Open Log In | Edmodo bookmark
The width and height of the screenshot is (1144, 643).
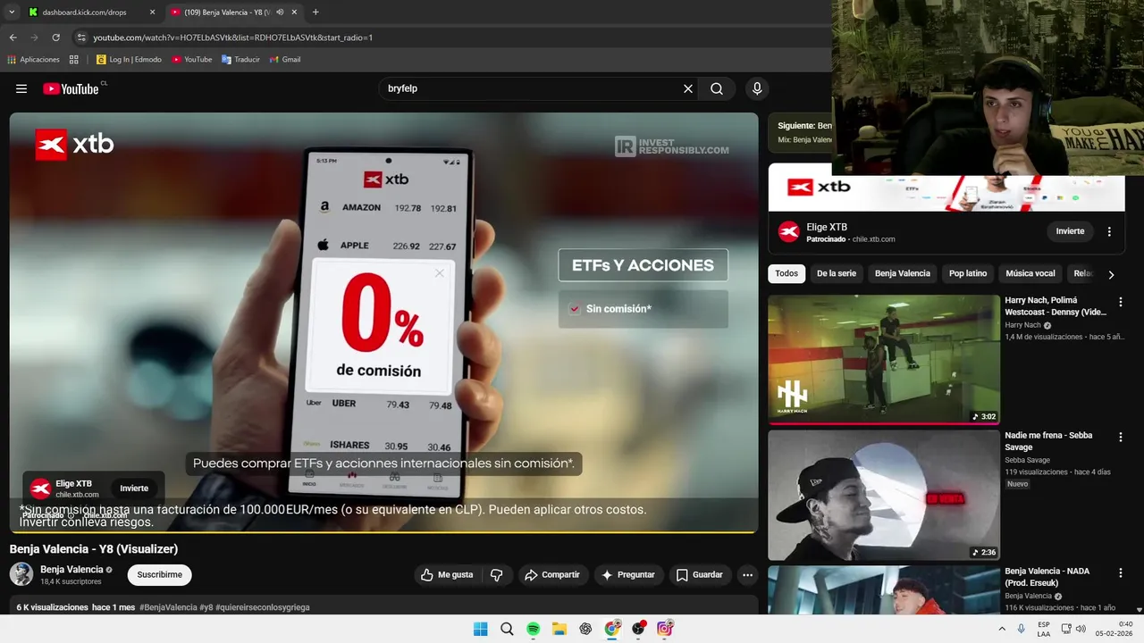click(129, 60)
